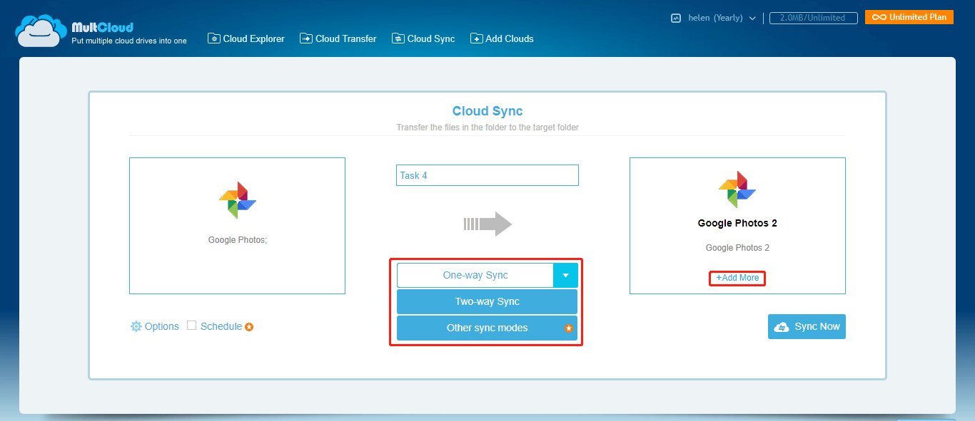Open the sync mode dropdown arrow
Screen dimensions: 975x421
pyautogui.click(x=566, y=275)
